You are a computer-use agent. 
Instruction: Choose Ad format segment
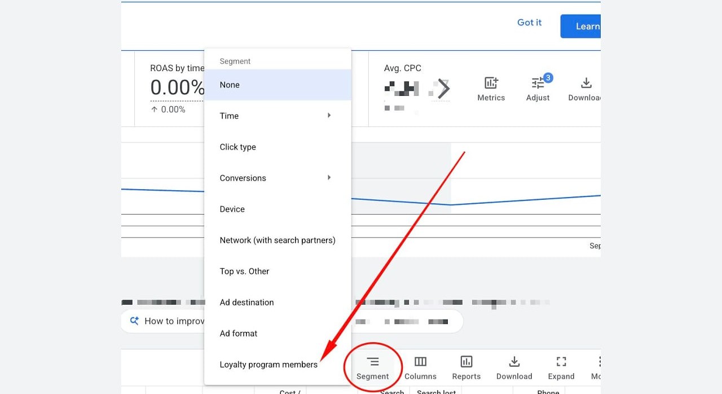coord(278,333)
